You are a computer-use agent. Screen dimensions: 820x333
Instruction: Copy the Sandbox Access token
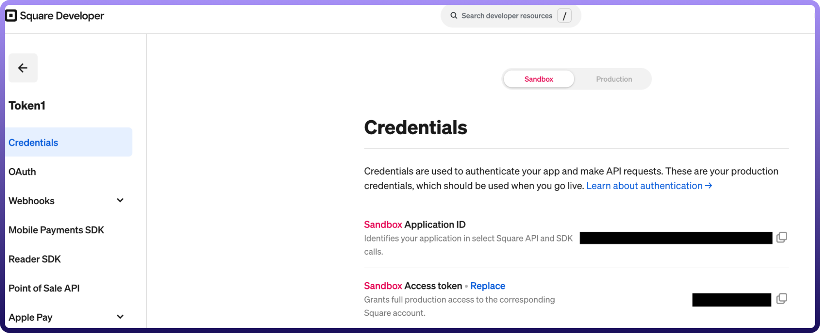tap(781, 299)
